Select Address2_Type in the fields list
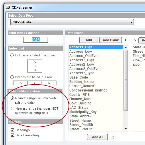This screenshot has width=145, height=145. pos(96,73)
